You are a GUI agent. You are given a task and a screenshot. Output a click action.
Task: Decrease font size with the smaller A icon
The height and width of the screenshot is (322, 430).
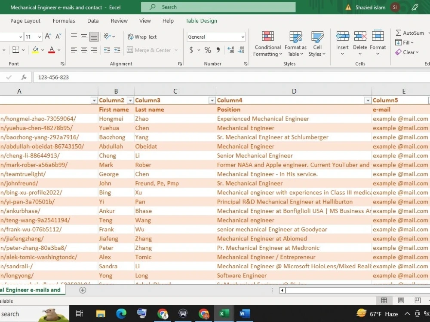[58, 36]
